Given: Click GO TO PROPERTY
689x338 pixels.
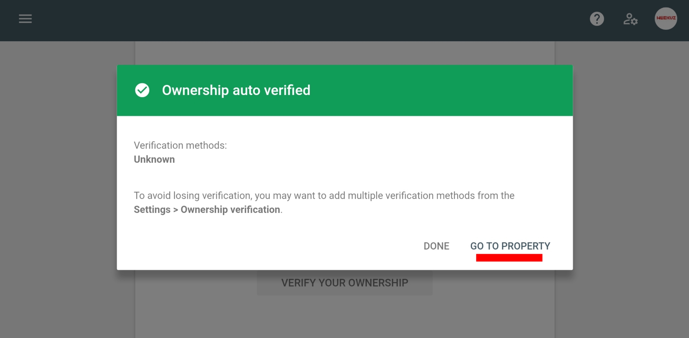Looking at the screenshot, I should [510, 246].
